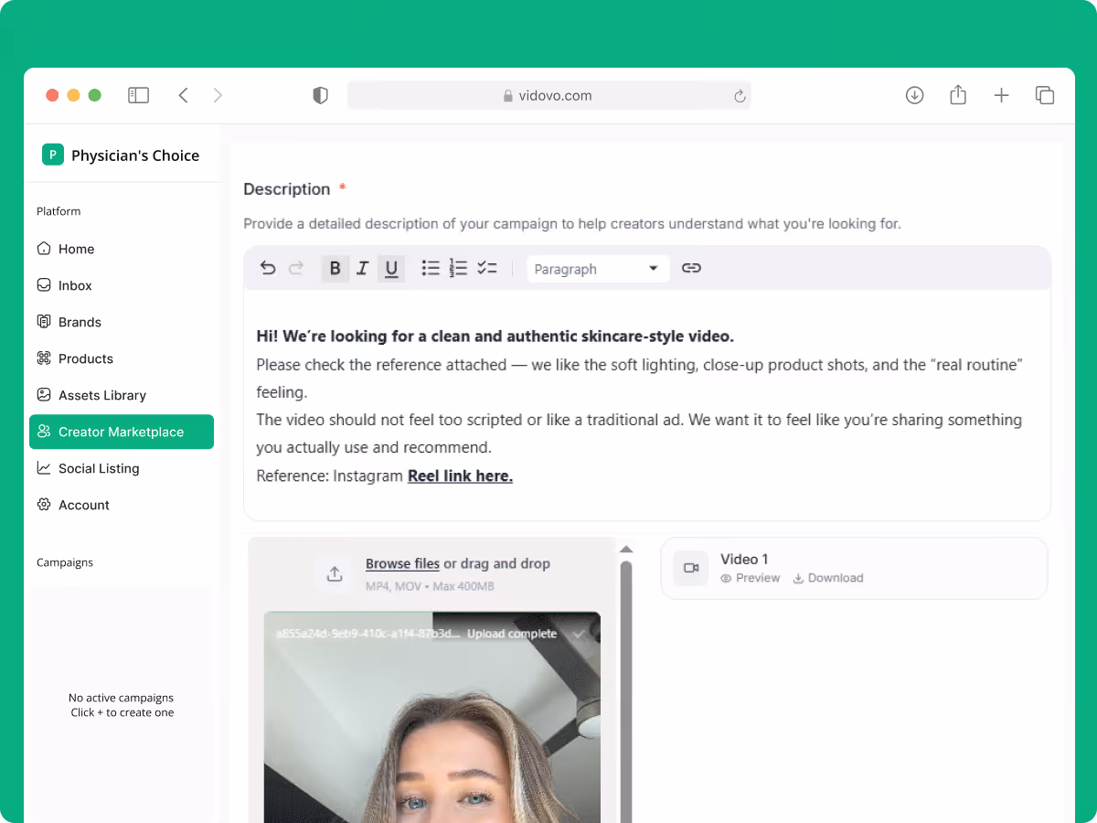
Task: Open the privacy shield icon
Action: tap(320, 95)
